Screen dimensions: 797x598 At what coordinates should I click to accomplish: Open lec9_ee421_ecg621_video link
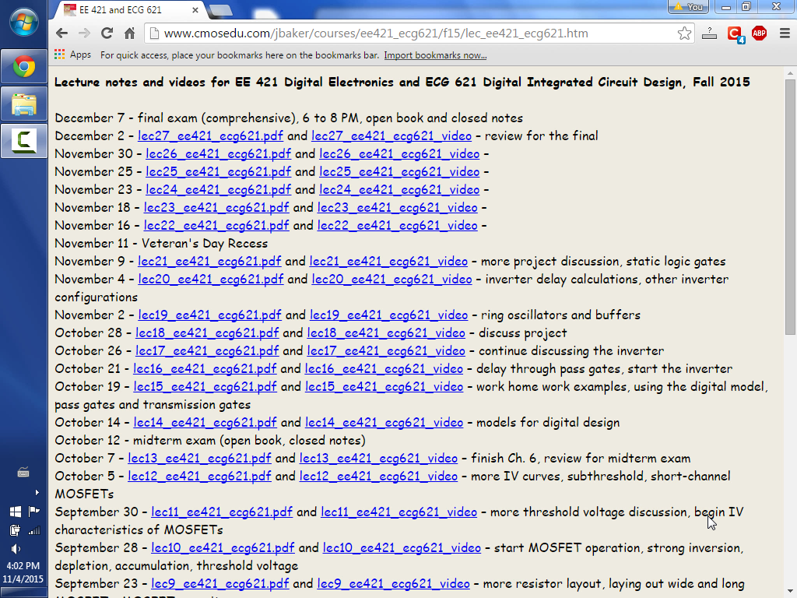(393, 583)
